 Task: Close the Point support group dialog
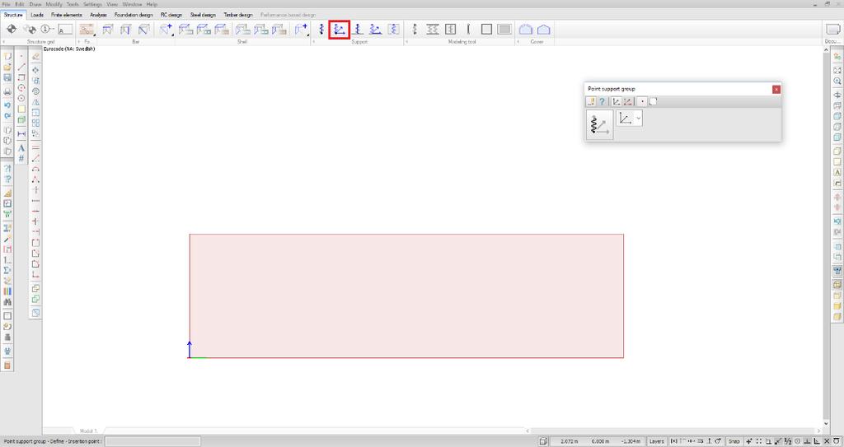tap(776, 89)
